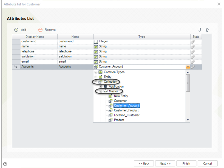Click the email name cell
Image resolution: width=224 pixels, height=168 pixels.
pyautogui.click(x=75, y=61)
